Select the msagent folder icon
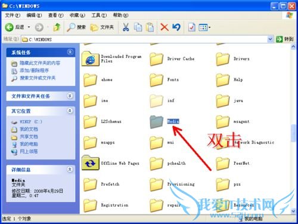 tap(223, 122)
